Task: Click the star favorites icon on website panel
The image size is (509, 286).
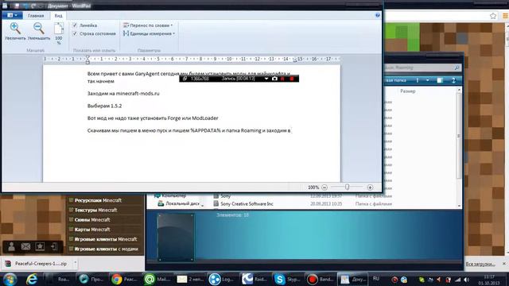Action: (40, 247)
